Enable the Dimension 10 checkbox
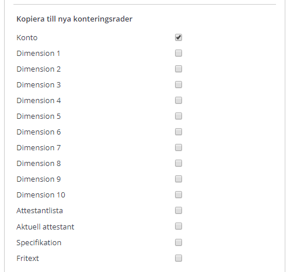This screenshot has height=272, width=290. (x=179, y=195)
